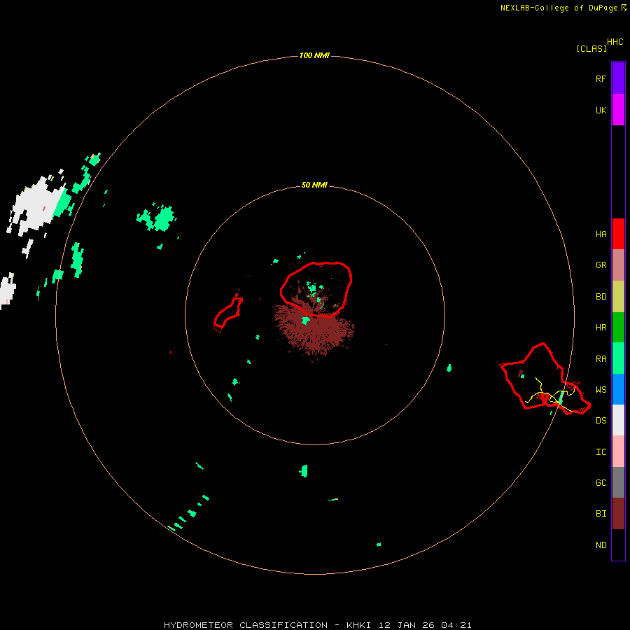Click the "KHKI" radar site identifier
Screen dimensions: 630x630
(x=359, y=625)
